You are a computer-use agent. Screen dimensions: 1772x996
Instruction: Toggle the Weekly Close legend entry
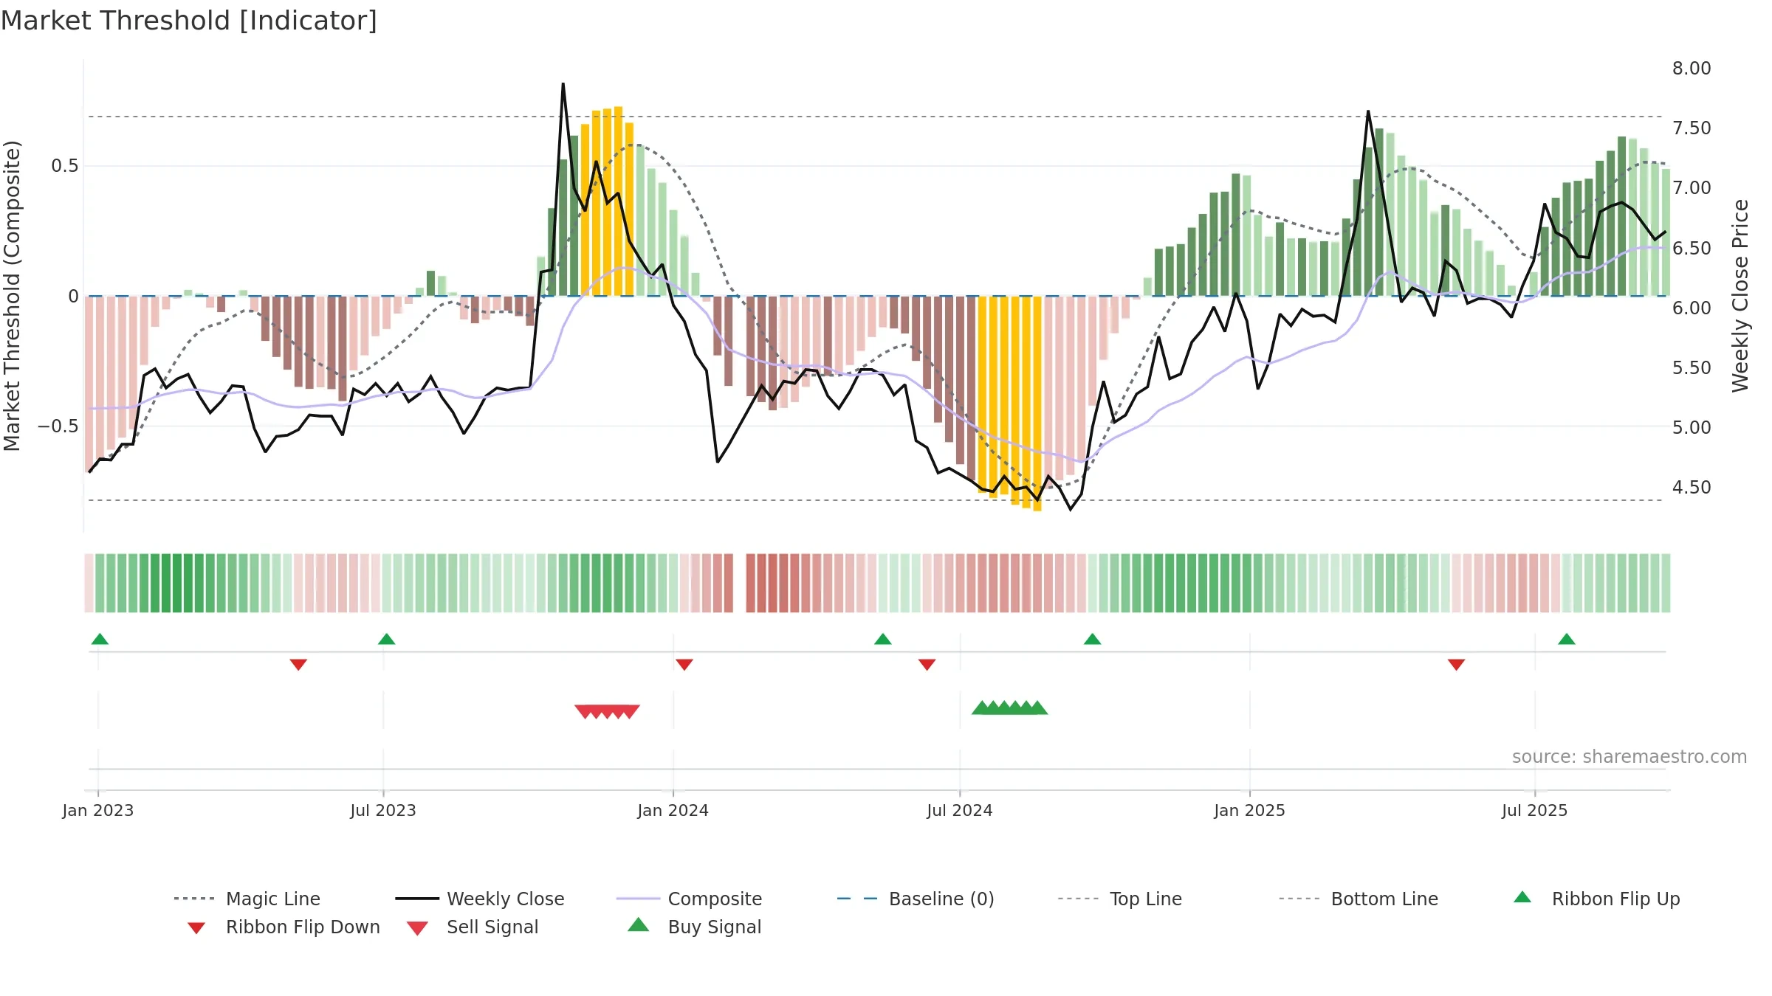[480, 899]
